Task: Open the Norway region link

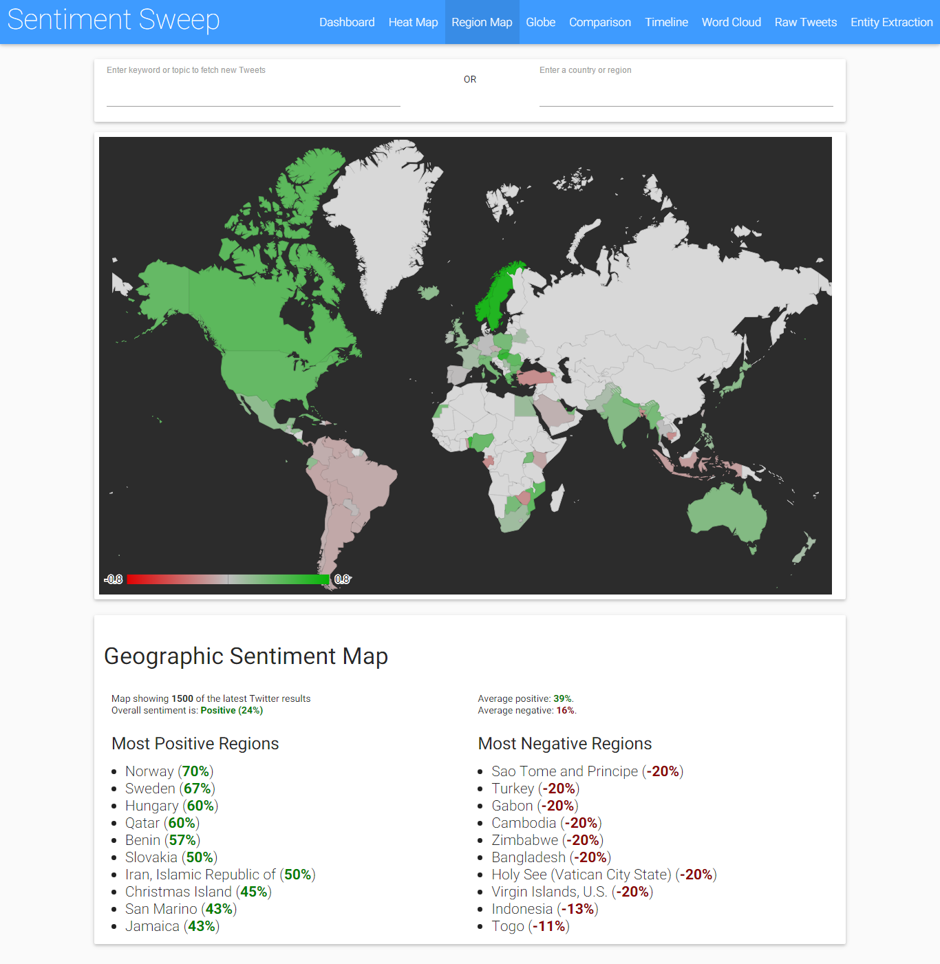Action: (x=149, y=771)
